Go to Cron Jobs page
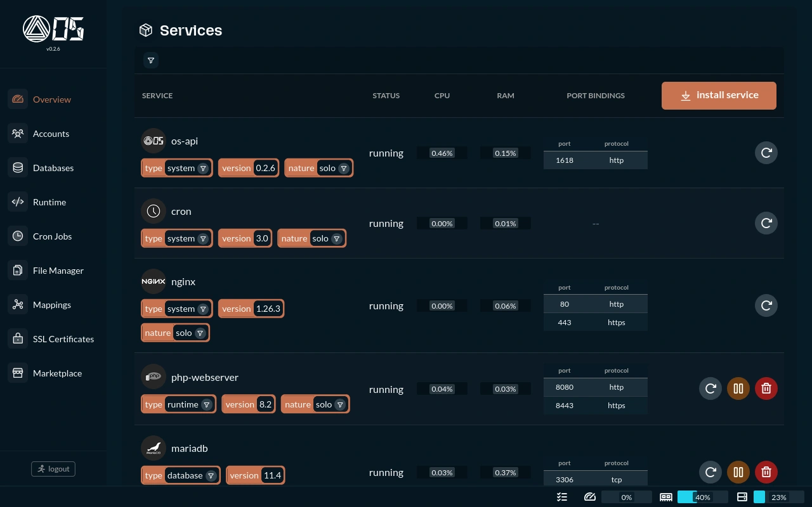 pyautogui.click(x=52, y=236)
